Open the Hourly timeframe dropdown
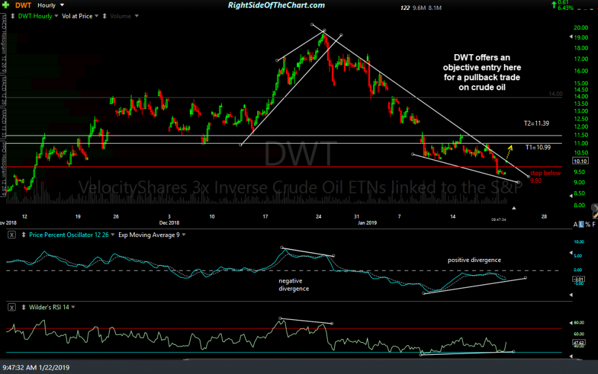598x374 pixels. coord(49,5)
